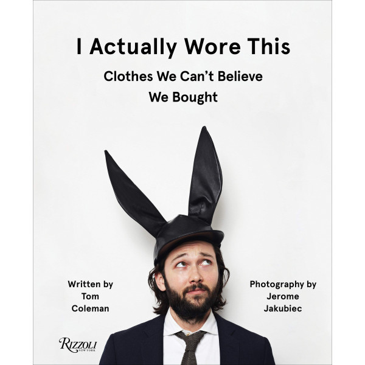Image resolution: width=365 pixels, height=365 pixels.
Task: Click the man's visible ear
Action: (160, 281)
